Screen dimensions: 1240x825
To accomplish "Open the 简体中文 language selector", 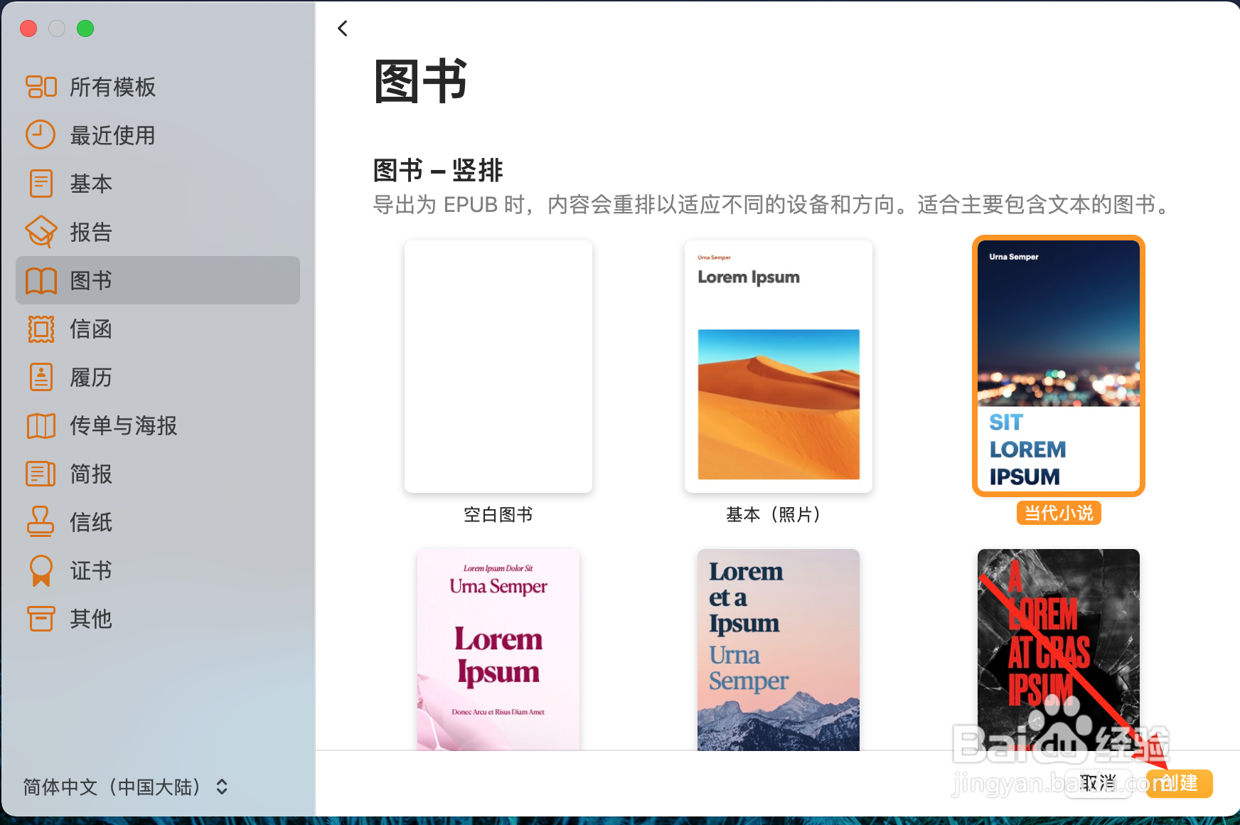I will click(x=124, y=787).
